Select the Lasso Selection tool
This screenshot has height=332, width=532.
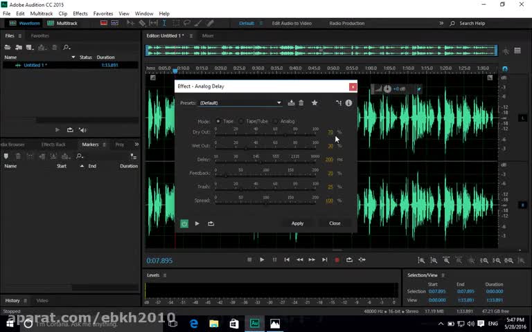coord(187,23)
